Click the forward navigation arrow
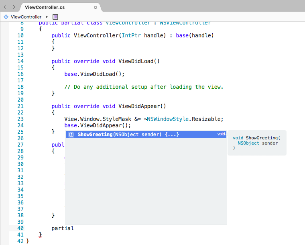Screen dimensions: 305x245 (14, 7)
